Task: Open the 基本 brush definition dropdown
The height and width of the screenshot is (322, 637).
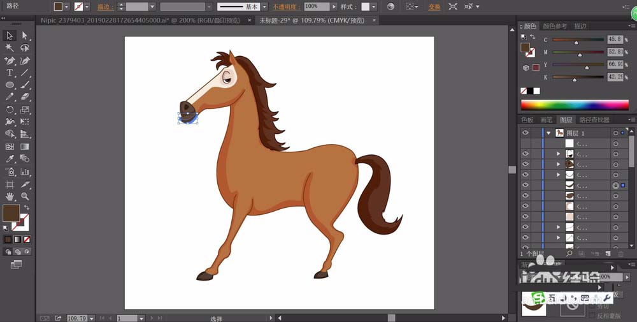Action: (264, 7)
